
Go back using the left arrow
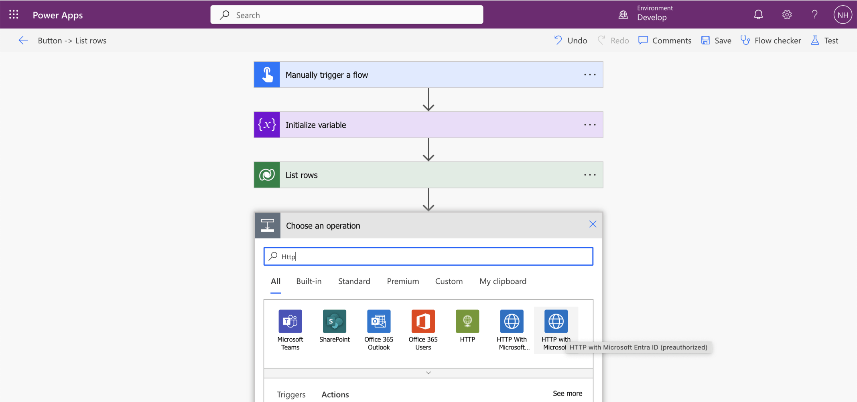coord(23,40)
